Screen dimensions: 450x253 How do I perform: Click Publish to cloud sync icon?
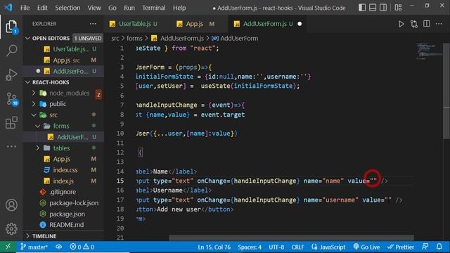coord(59,247)
